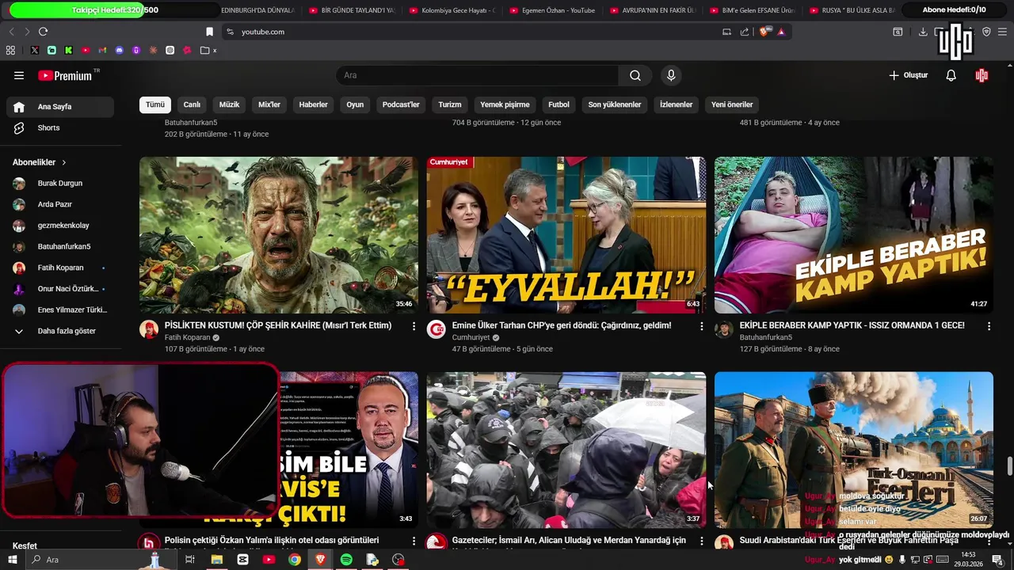This screenshot has width=1014, height=570.
Task: Select the İzlenenler filter chip
Action: coord(677,104)
